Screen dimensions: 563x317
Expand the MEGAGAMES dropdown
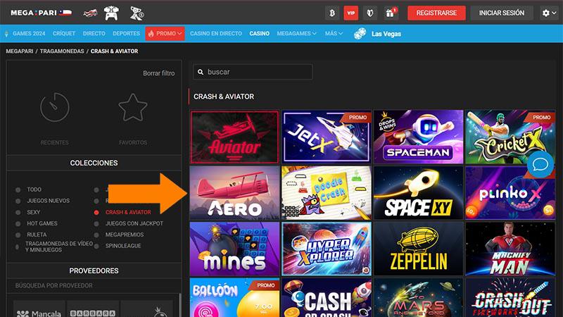click(296, 33)
